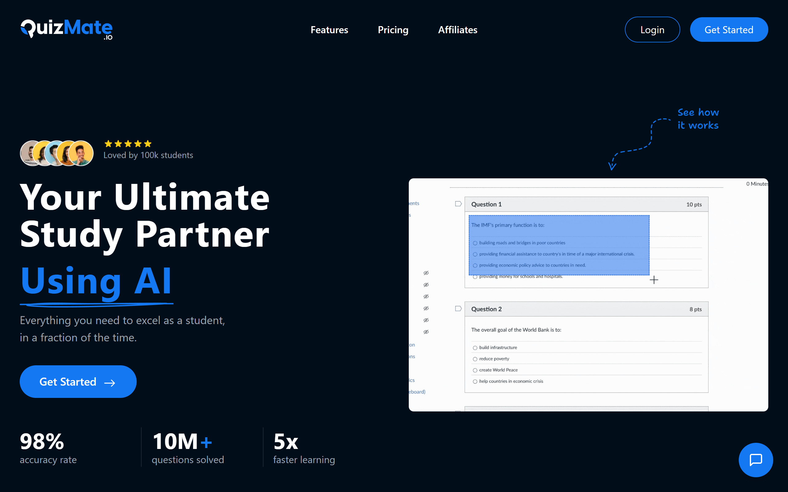Select 'providing financial assistance' radio option
The width and height of the screenshot is (788, 492).
(475, 255)
